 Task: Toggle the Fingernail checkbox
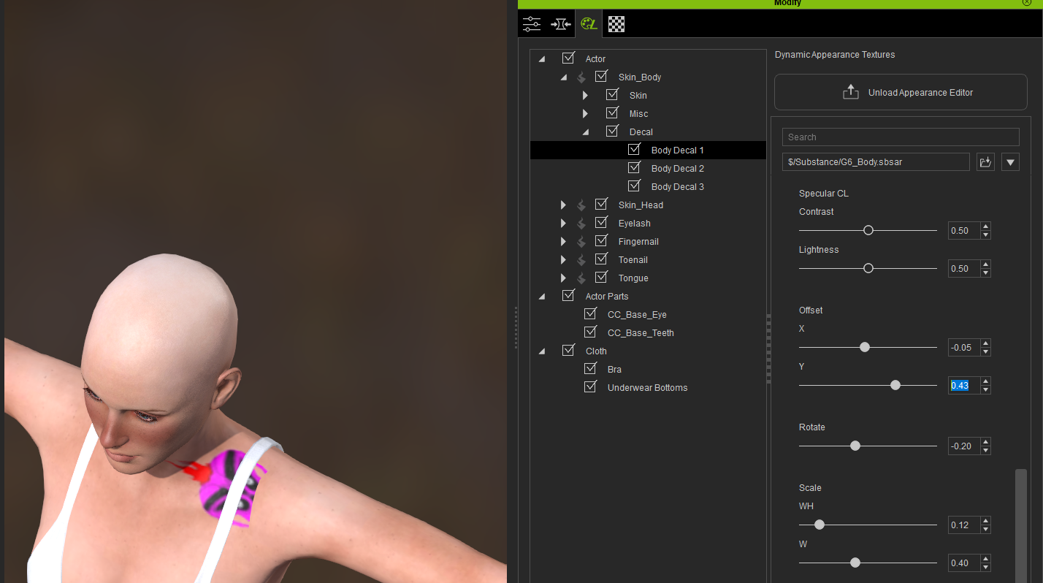tap(601, 240)
